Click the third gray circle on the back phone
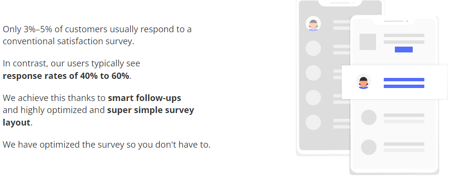The height and width of the screenshot is (177, 461). tap(313, 73)
